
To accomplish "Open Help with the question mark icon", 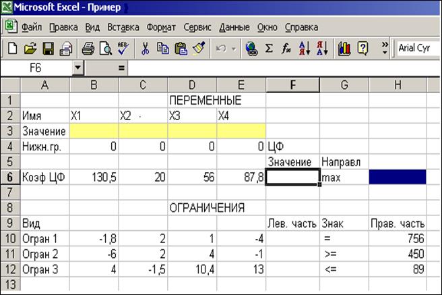I will tap(362, 49).
